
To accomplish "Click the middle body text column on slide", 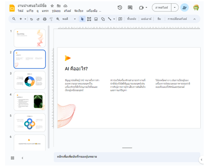I will click(128, 85).
